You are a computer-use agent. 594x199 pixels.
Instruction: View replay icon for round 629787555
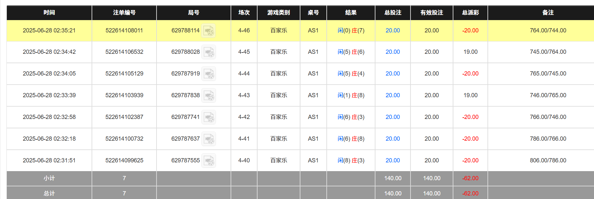click(x=209, y=161)
